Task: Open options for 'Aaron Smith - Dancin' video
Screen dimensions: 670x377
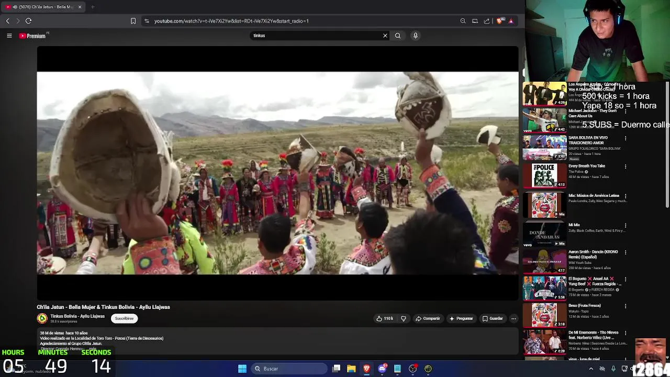Action: [626, 252]
